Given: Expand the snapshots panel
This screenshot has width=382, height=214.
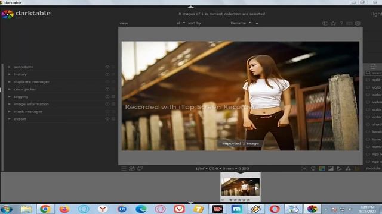Looking at the screenshot, I should [10, 67].
